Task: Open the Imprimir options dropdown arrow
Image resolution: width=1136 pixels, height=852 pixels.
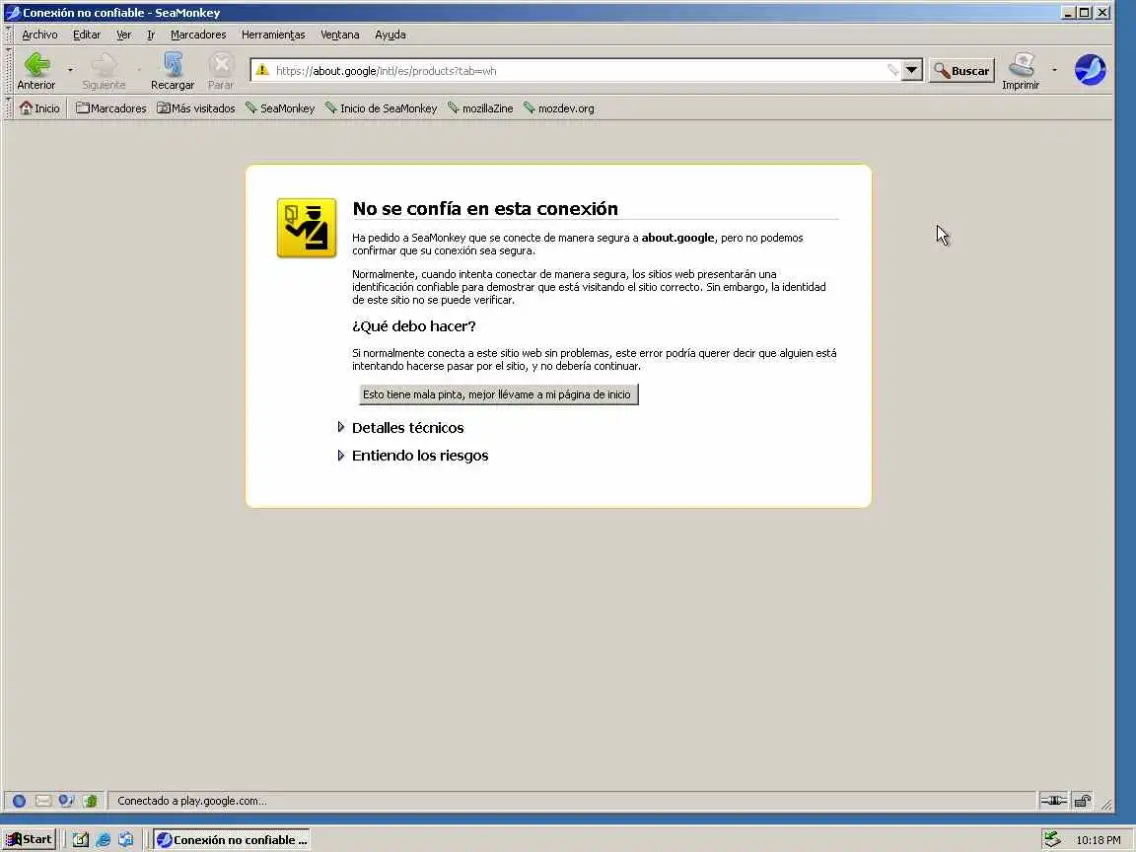Action: click(1054, 70)
